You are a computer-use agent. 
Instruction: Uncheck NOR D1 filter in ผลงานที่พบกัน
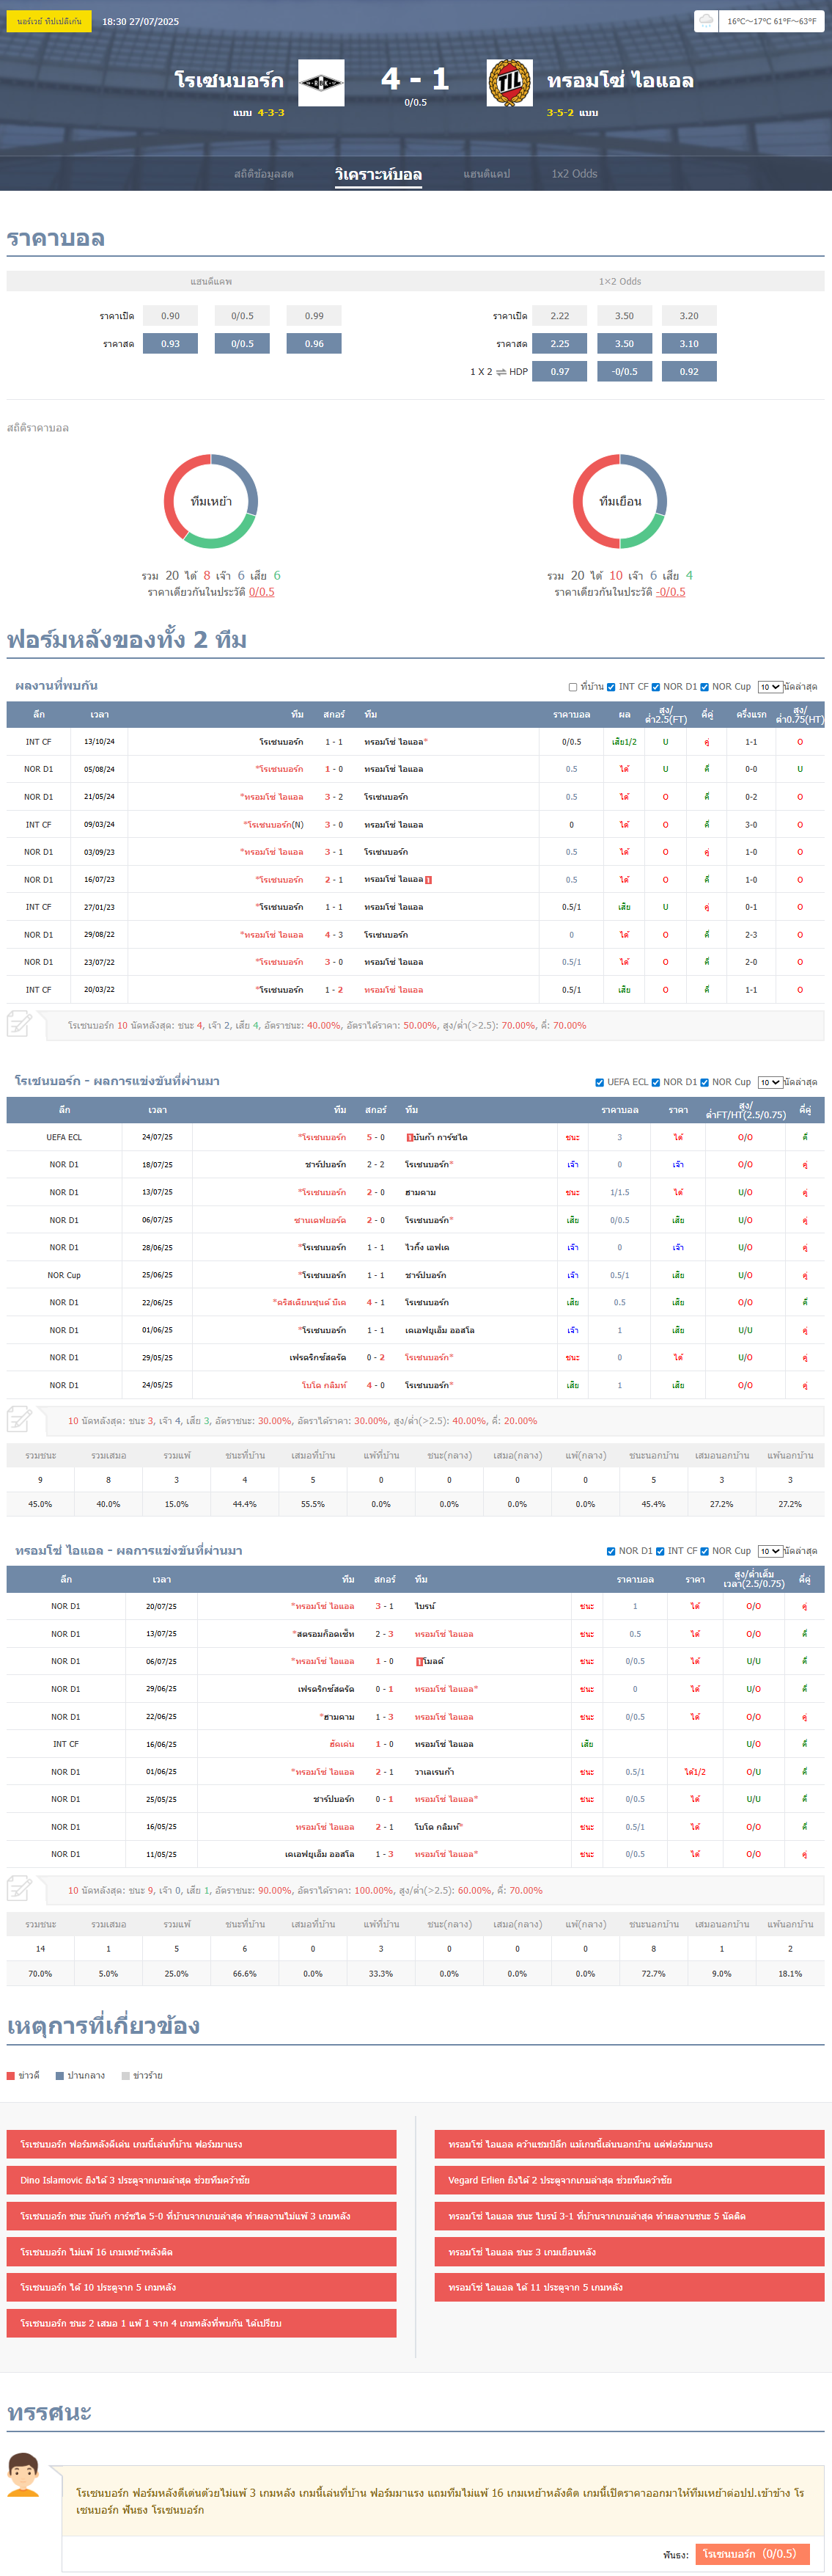(655, 687)
